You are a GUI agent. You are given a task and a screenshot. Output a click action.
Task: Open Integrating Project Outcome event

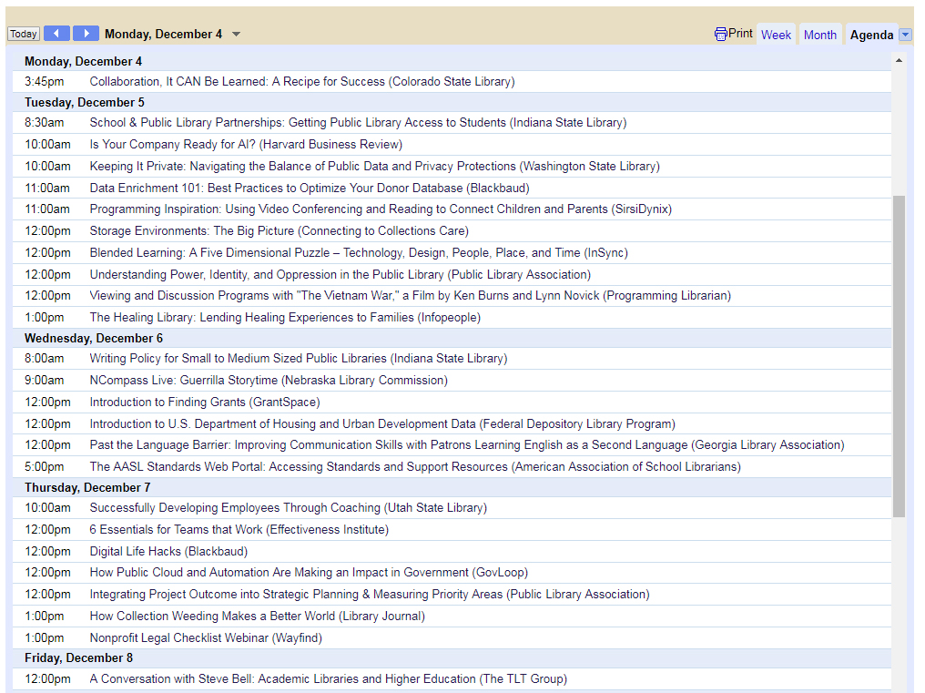(370, 595)
